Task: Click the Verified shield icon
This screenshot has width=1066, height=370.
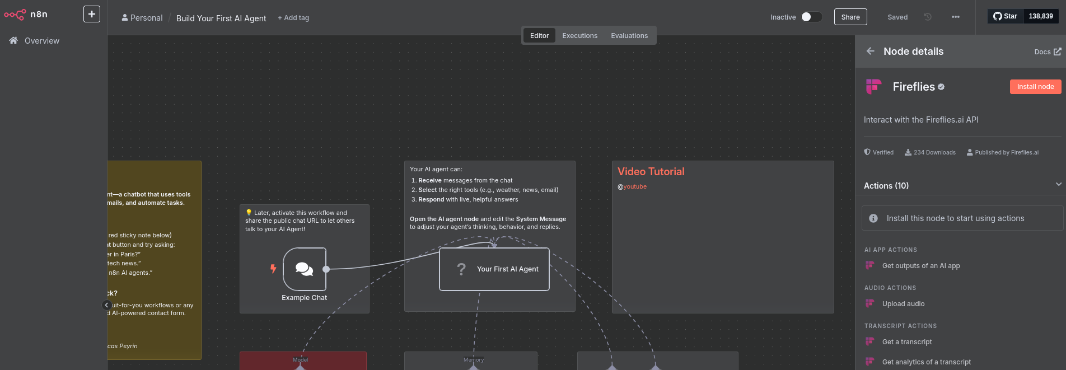Action: pyautogui.click(x=867, y=152)
